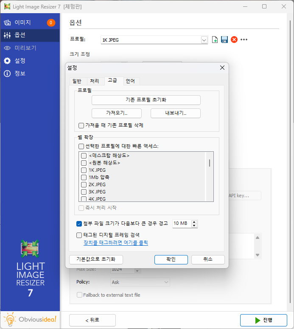This screenshot has height=329, width=294.
Task: Check the 4K JPEG list item
Action: (x=84, y=199)
